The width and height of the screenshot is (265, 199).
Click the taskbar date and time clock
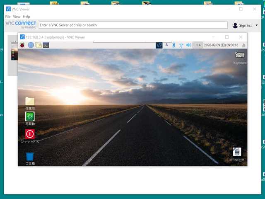[x=221, y=45]
